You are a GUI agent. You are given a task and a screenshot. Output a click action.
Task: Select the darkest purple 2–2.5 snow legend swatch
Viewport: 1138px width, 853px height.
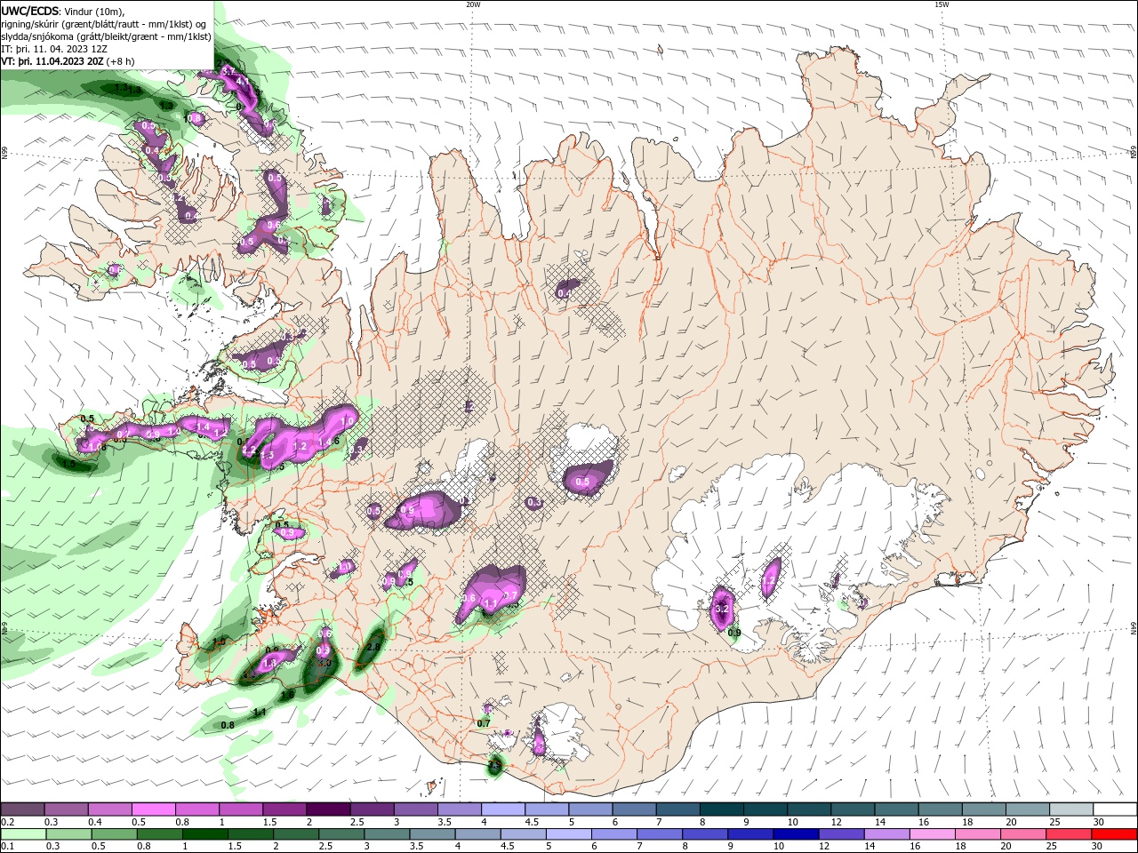click(328, 809)
